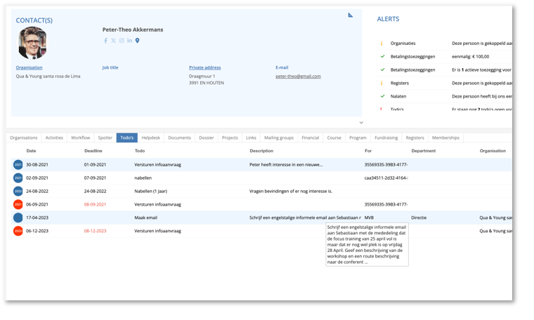
Task: Click the red status circle for 06-12-2023
Action: pos(18,231)
